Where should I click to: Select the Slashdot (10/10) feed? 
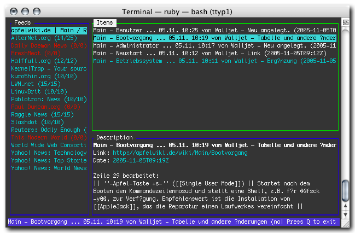click(x=38, y=123)
